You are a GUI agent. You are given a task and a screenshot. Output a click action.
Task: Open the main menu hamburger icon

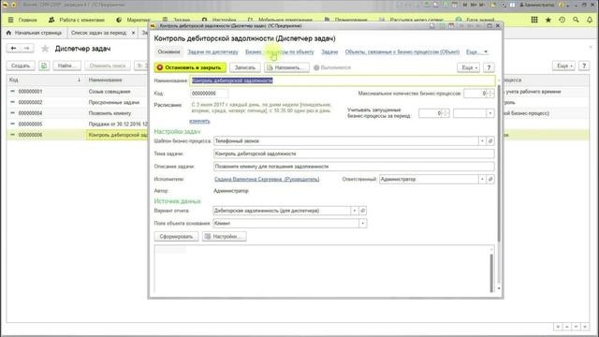[10, 20]
